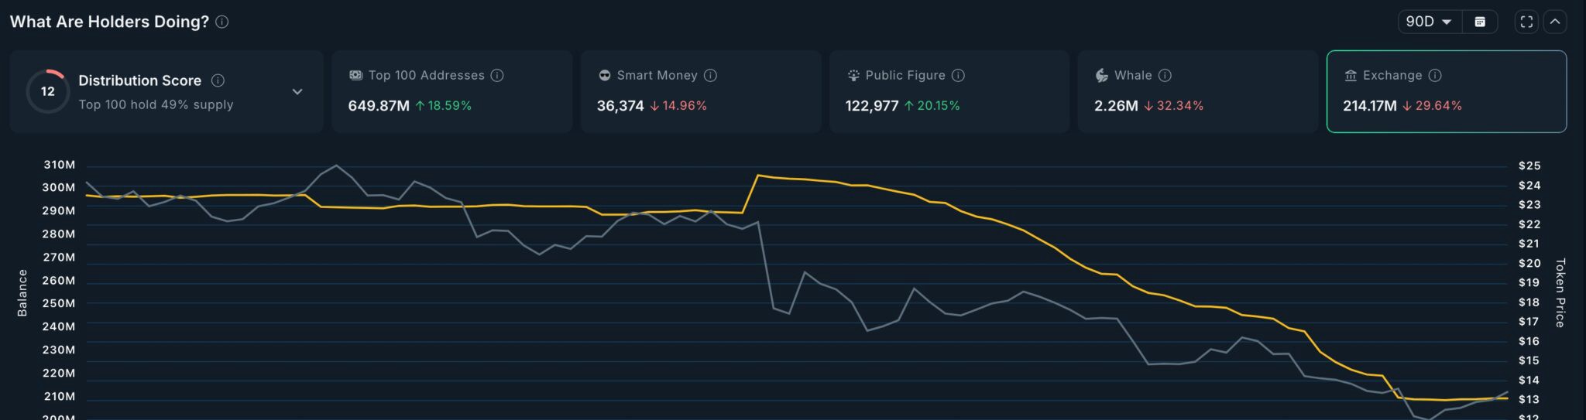Image resolution: width=1586 pixels, height=420 pixels.
Task: Collapse the holders section with chevron up
Action: 1554,22
